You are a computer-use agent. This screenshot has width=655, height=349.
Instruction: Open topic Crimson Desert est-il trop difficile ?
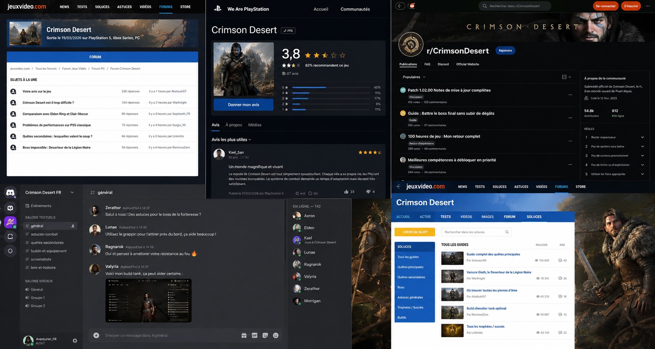click(x=48, y=102)
